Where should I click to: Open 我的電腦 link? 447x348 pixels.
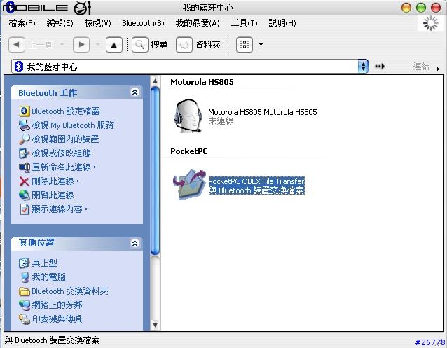click(49, 277)
